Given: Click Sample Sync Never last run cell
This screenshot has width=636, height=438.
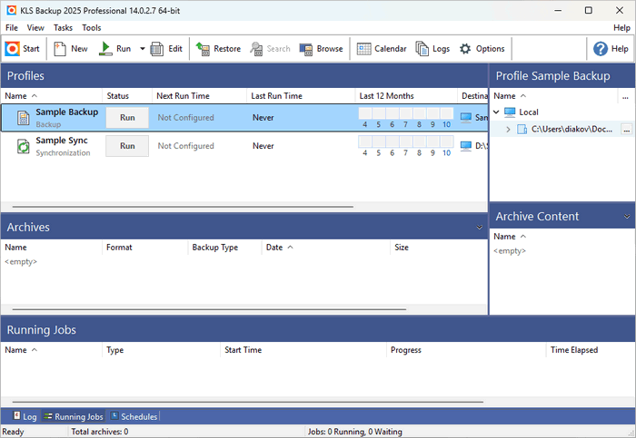Looking at the screenshot, I should click(263, 146).
